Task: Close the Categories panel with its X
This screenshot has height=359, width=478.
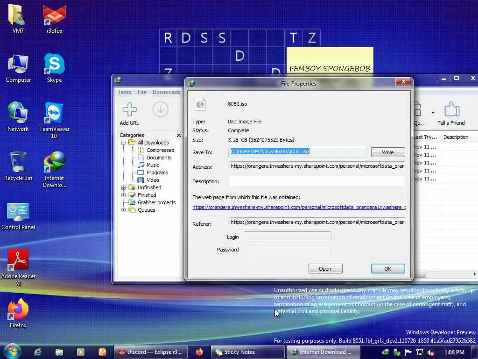Action: (179, 135)
